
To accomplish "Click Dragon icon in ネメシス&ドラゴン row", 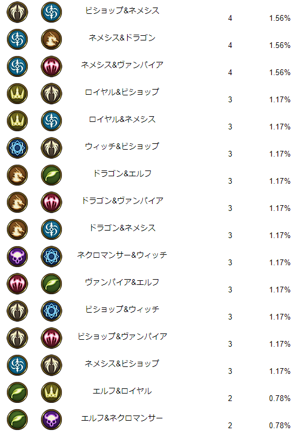I will (51, 39).
